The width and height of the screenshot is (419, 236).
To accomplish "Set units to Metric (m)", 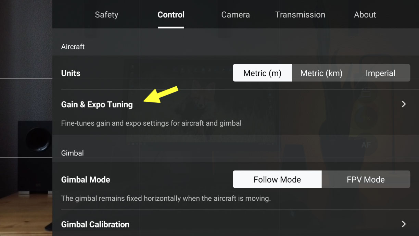I will coord(262,73).
